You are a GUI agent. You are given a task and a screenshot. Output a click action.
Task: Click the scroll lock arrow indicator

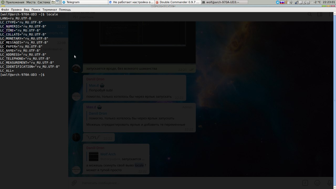coord(308,2)
